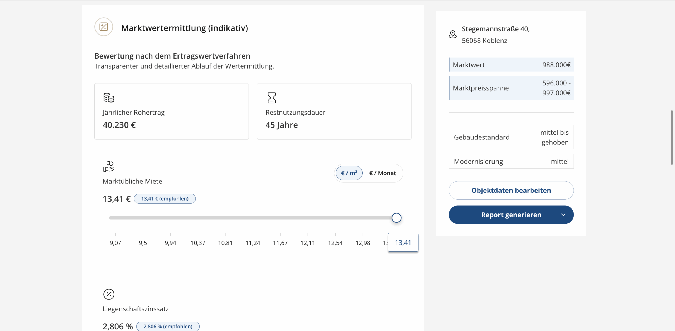Set rent slider to the 11,24 tick

coord(253,242)
